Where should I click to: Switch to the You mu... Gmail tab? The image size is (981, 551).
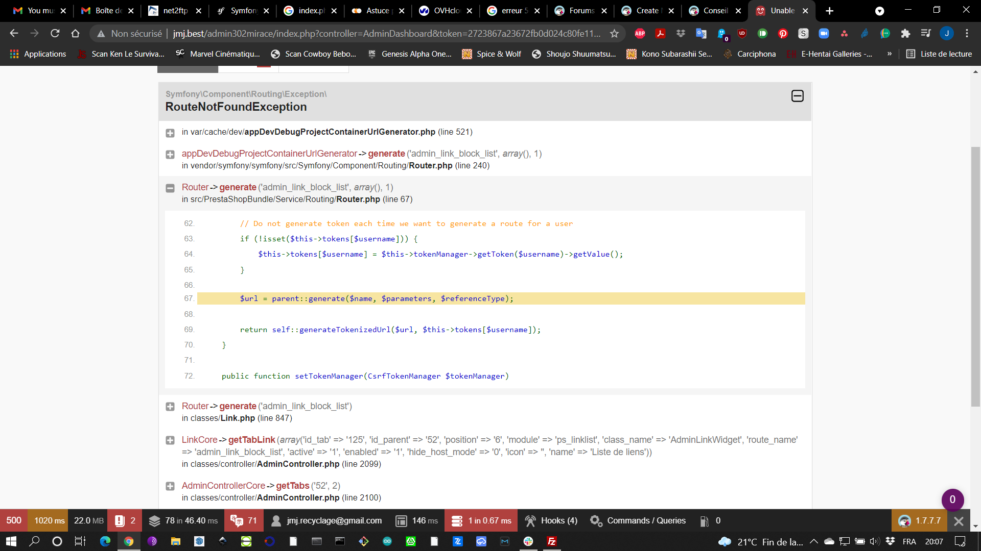pyautogui.click(x=40, y=11)
